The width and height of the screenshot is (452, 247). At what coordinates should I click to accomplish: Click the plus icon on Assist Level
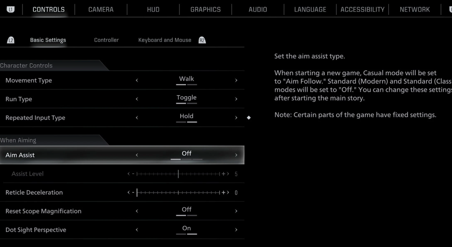223,174
